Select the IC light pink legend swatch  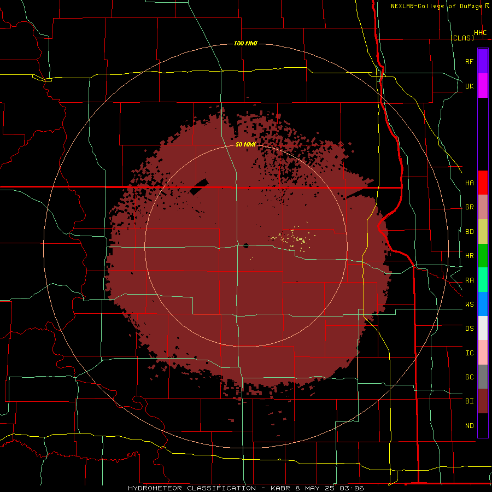pyautogui.click(x=483, y=353)
